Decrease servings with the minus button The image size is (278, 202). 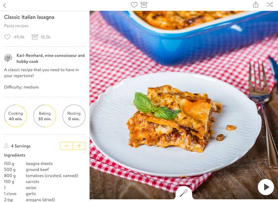(x=66, y=146)
